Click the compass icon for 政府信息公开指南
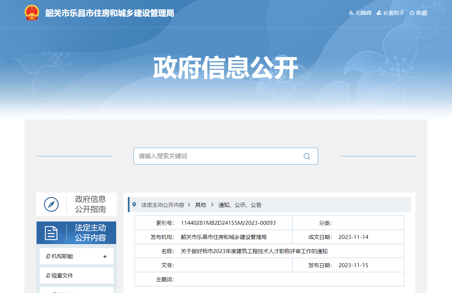 [51, 204]
